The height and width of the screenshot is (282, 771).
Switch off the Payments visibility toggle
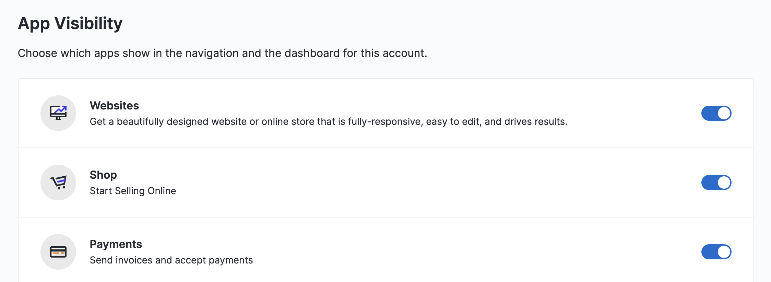(716, 252)
